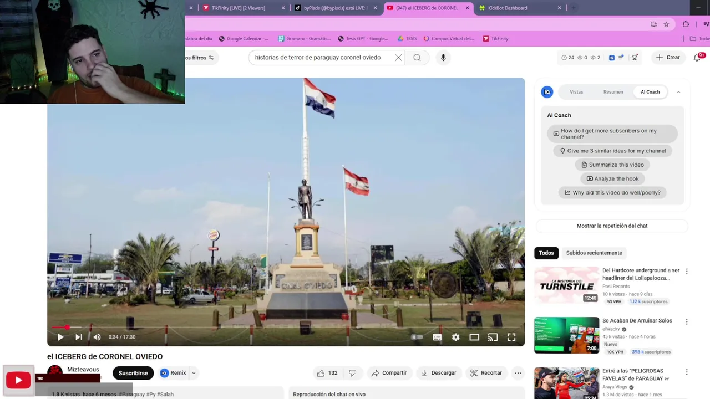Start voice search with microphone
Screen dimensions: 710x399
[443, 58]
